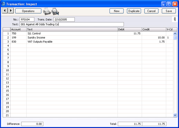Go to the next transaction record
Screen dimensions: 179x128
[11, 11]
